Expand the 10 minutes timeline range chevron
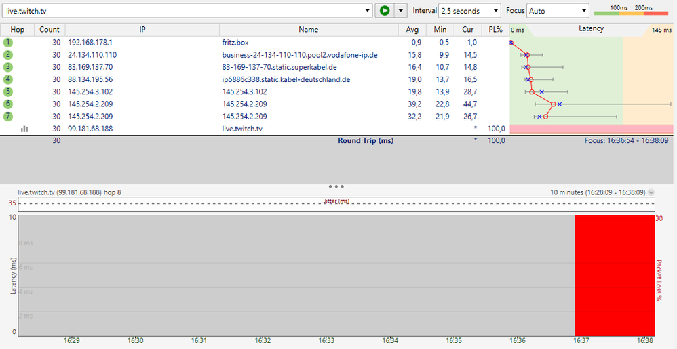Viewport: 677px width, 349px height. (651, 193)
